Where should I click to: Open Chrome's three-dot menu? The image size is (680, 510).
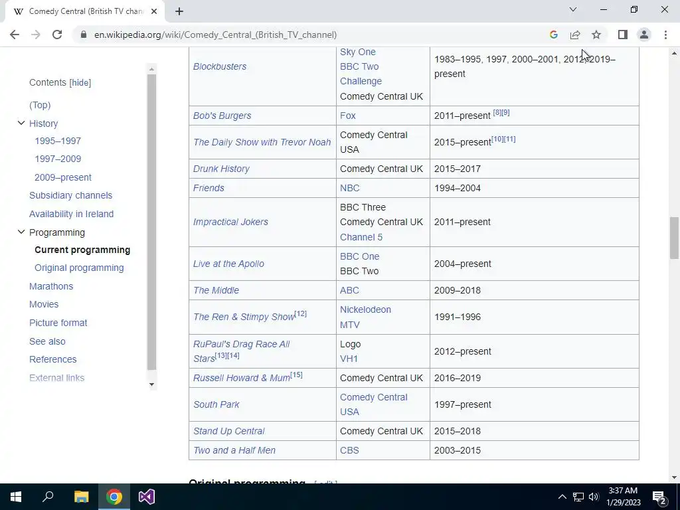pos(665,35)
